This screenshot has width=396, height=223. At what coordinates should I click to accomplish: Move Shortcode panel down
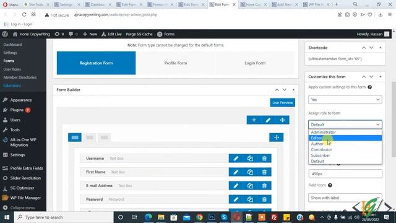371,48
